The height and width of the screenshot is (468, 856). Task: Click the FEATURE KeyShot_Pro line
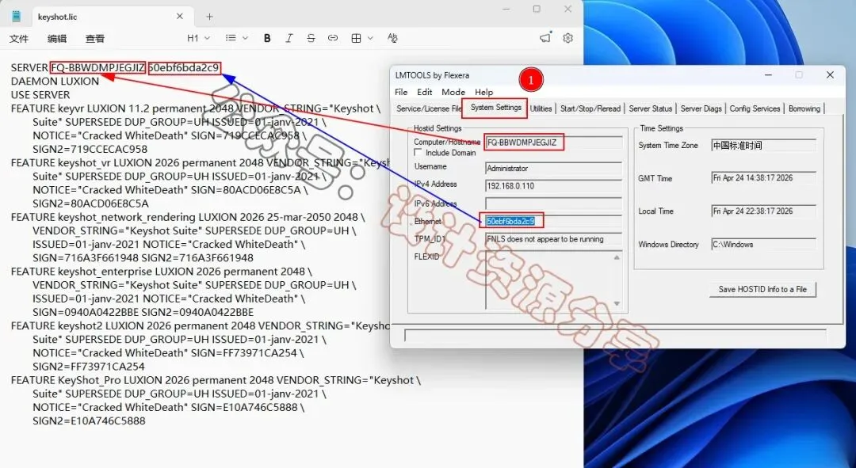[216, 380]
